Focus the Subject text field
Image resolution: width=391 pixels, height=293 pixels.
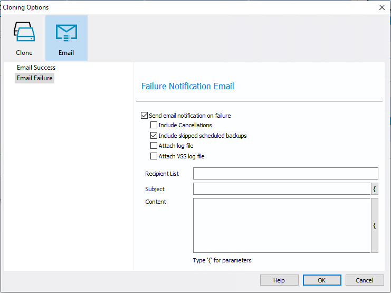point(281,189)
